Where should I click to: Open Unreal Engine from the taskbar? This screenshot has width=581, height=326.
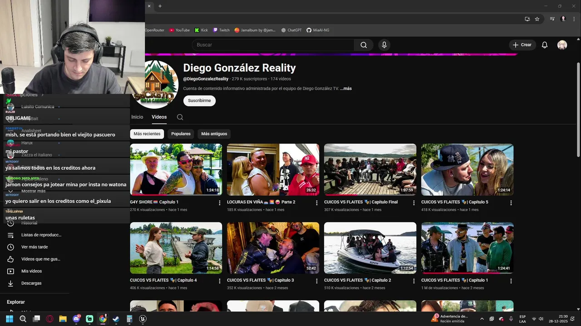[x=143, y=319]
